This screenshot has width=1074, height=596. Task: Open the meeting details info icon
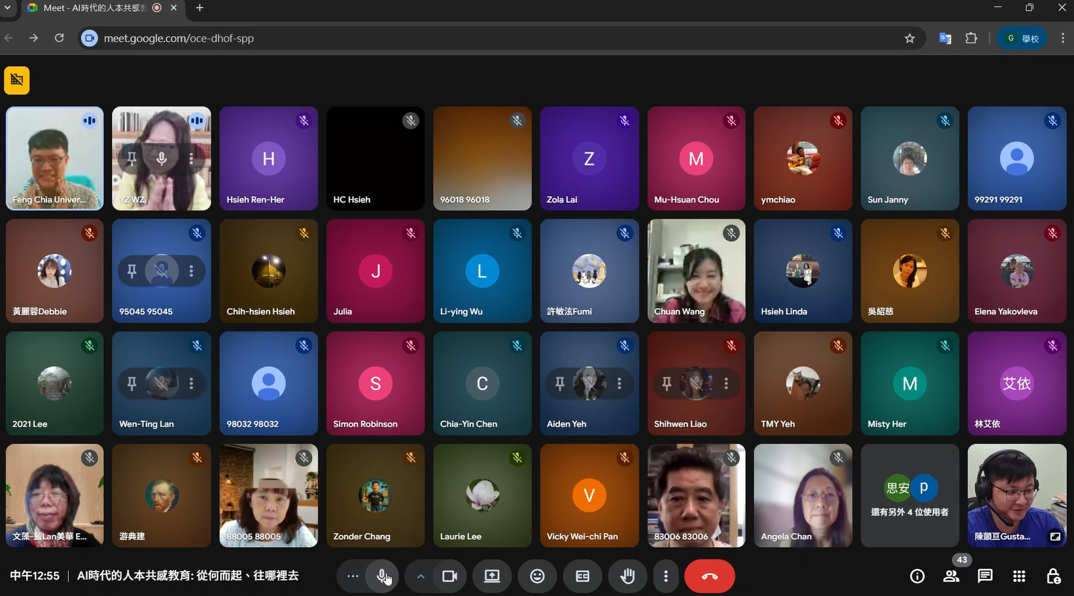tap(917, 576)
